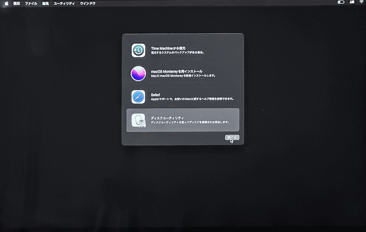Select 'macOS Montereyを再インストール' title text

coord(177,71)
